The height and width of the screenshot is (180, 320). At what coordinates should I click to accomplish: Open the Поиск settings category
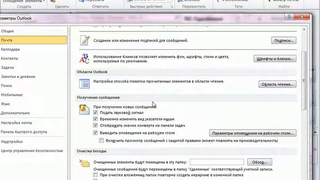click(x=33, y=85)
